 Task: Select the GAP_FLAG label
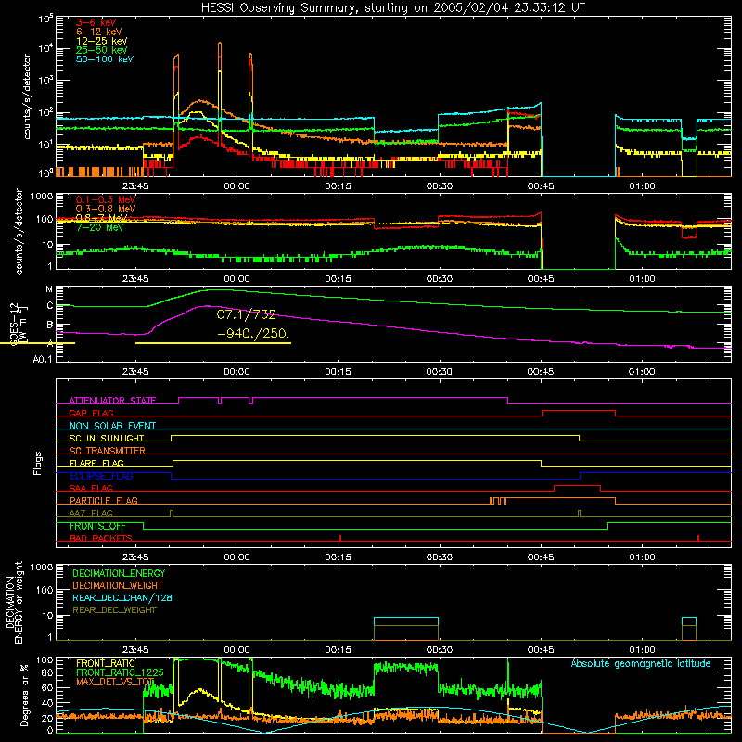pos(92,413)
